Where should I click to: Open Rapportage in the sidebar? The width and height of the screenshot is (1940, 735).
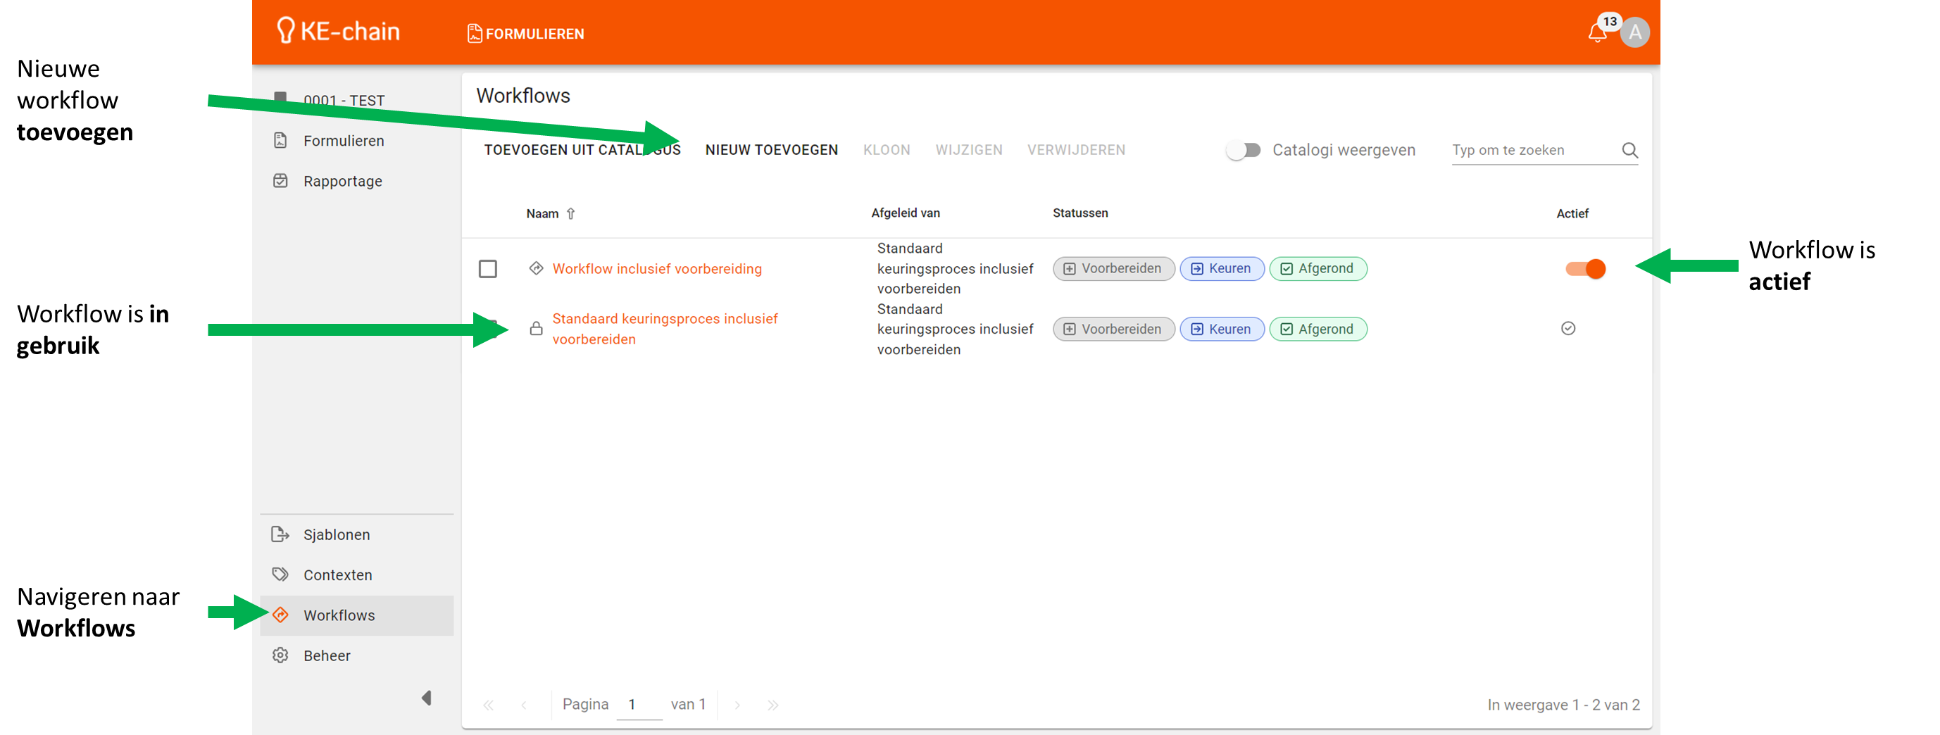point(343,182)
